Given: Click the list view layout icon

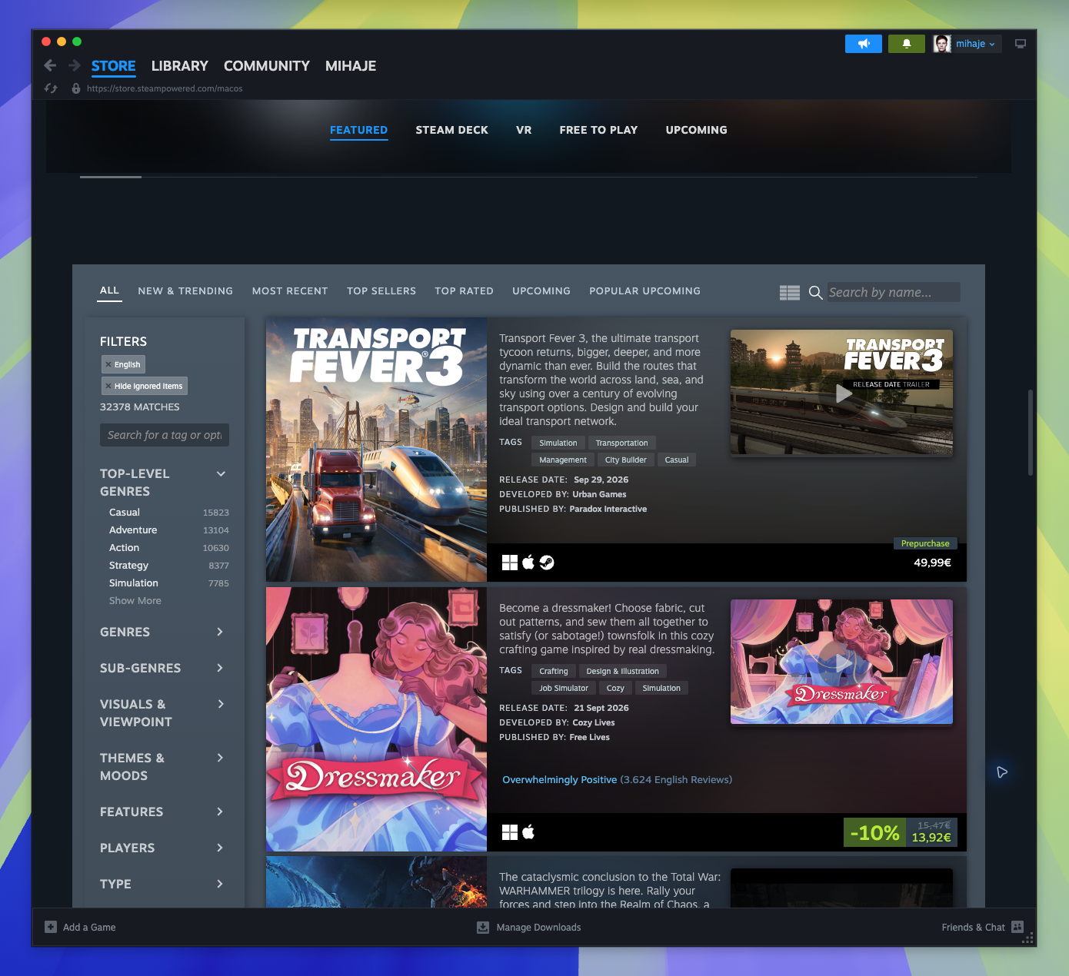Looking at the screenshot, I should tap(790, 292).
